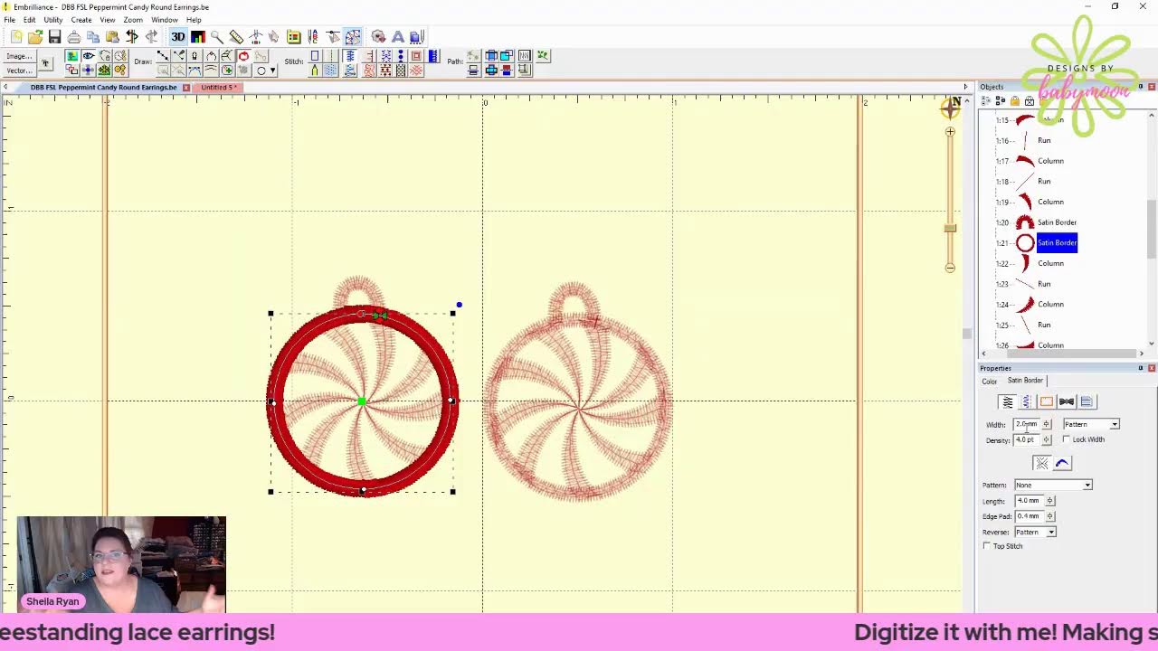
Task: Enable the Lock Width checkbox
Action: pyautogui.click(x=1068, y=439)
